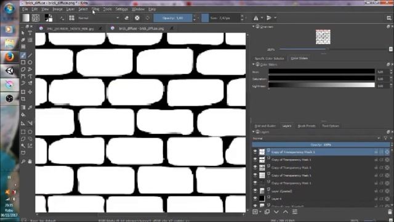Toggle horizontal mirror tool
The image size is (394, 222).
click(256, 18)
